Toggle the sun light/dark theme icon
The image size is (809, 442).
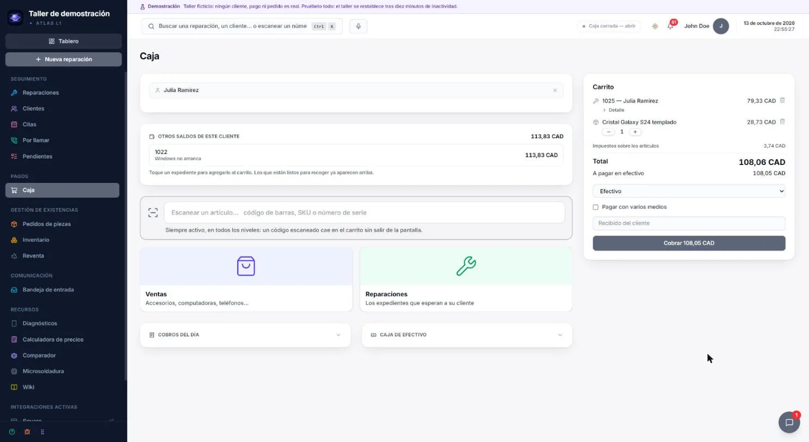point(655,26)
